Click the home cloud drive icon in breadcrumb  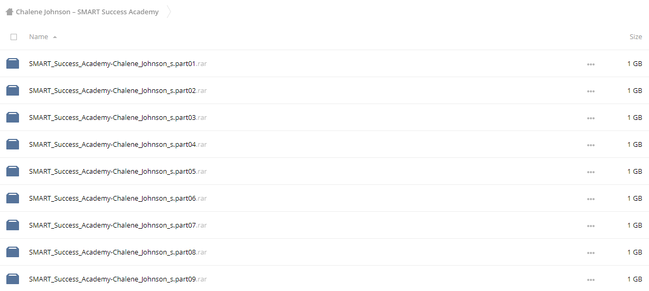click(9, 12)
